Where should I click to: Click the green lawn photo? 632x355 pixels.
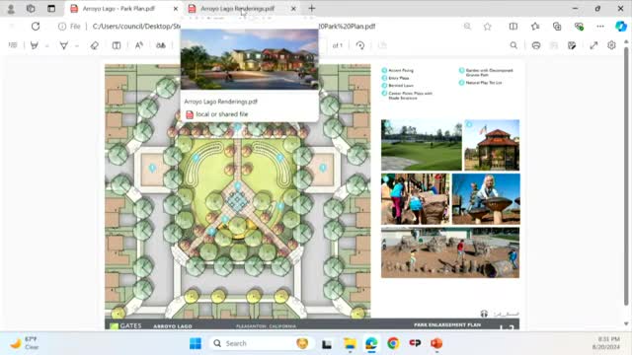[422, 145]
